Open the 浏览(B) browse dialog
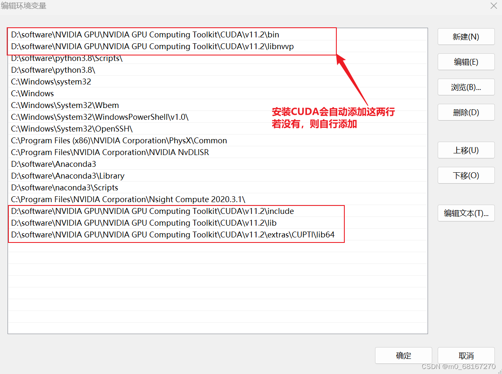 (466, 87)
